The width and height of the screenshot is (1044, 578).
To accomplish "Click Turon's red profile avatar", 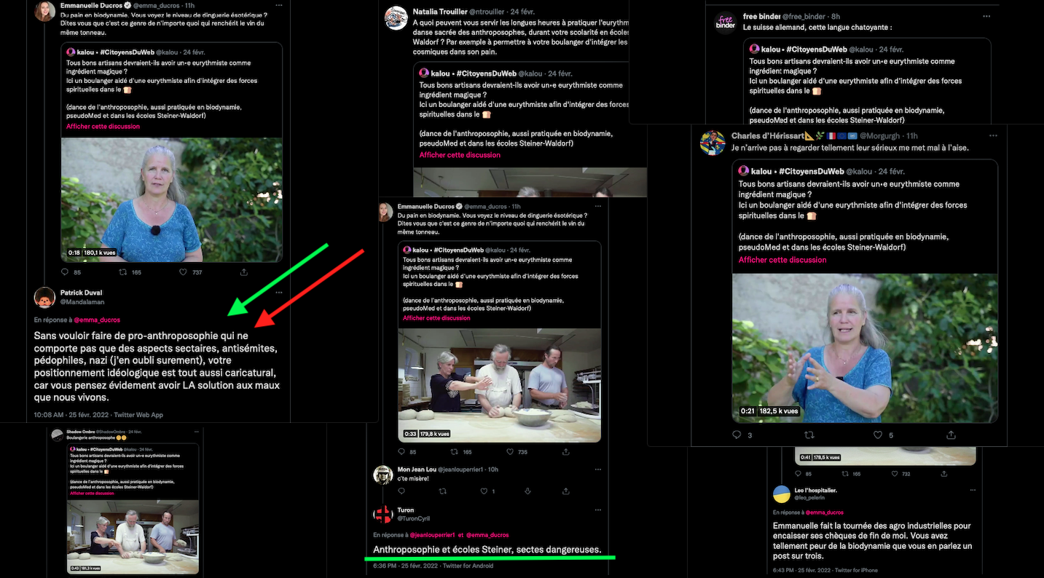I will point(383,515).
